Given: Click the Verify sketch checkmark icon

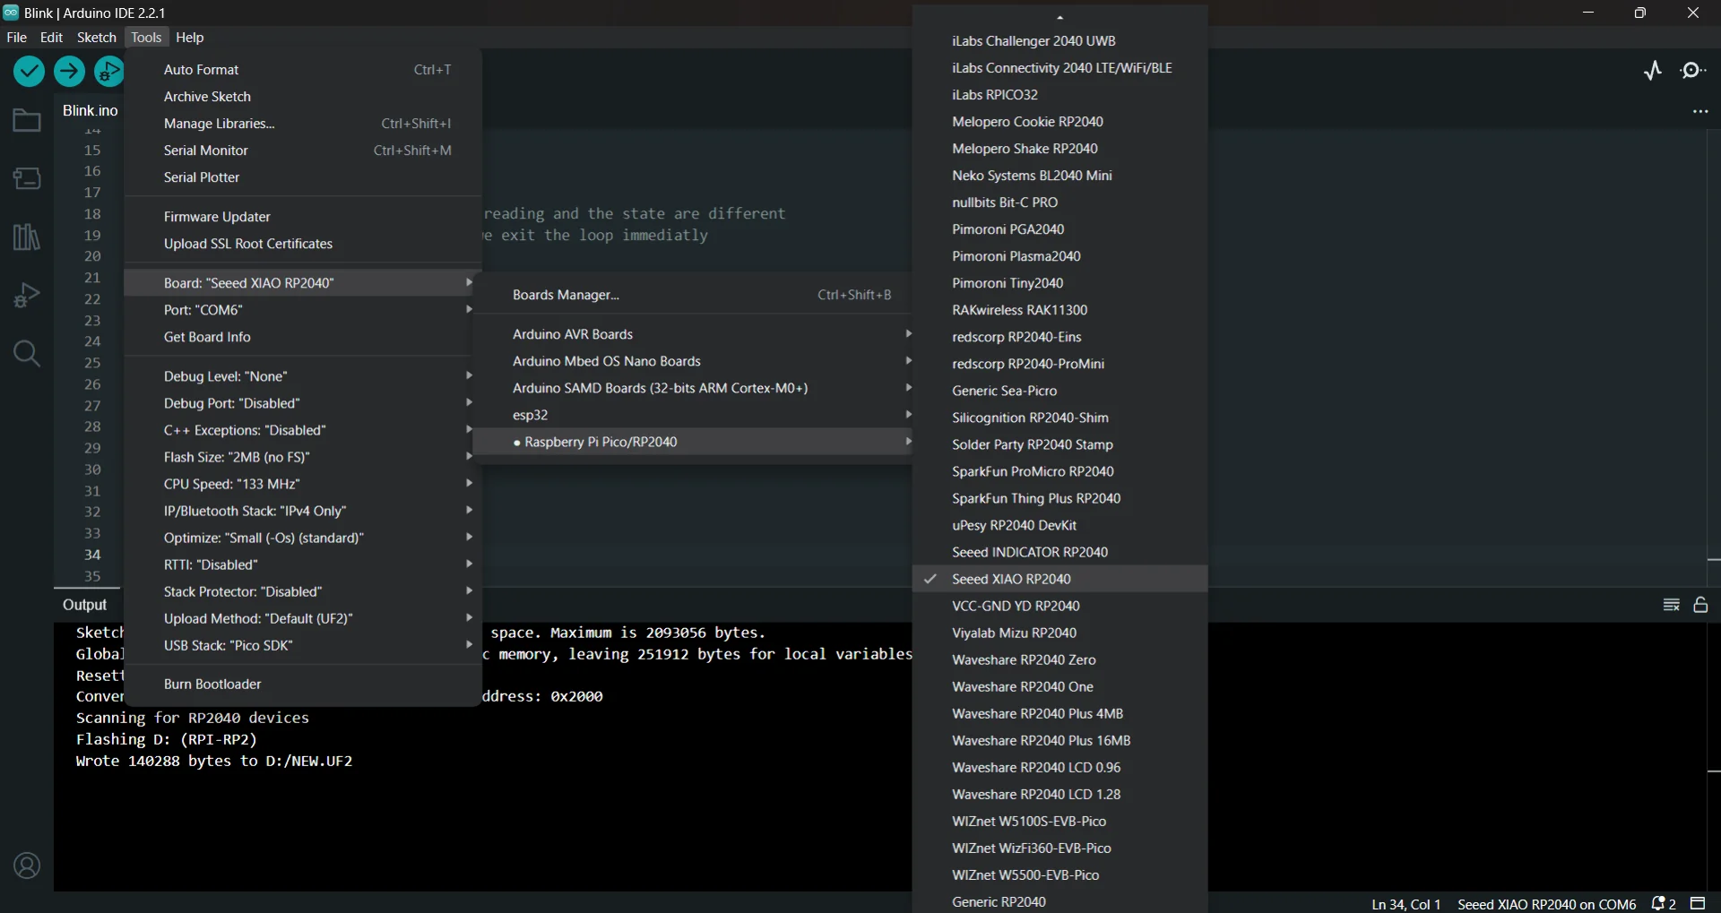Looking at the screenshot, I should pyautogui.click(x=29, y=71).
